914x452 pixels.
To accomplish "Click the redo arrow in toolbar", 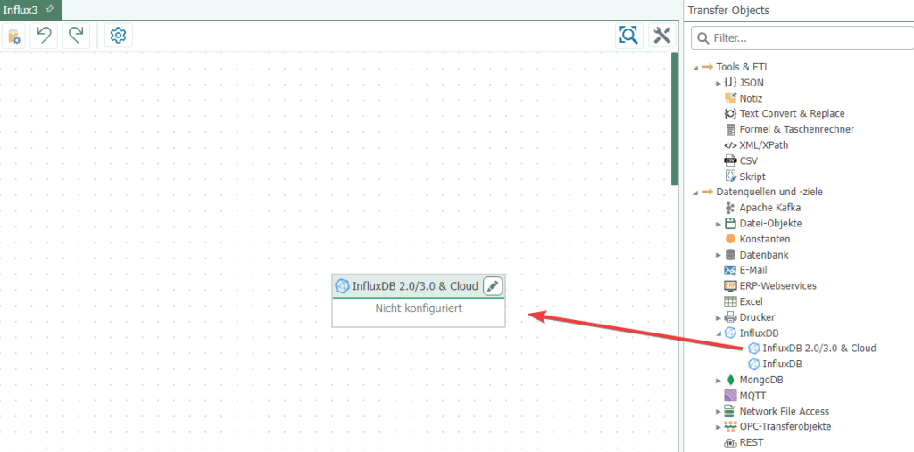I will (76, 36).
